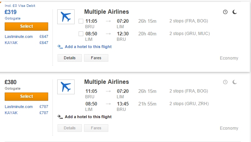Open the KAYAK £707 offer
The image size is (251, 142).
(26, 113)
